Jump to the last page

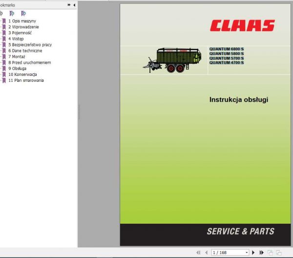261,253
